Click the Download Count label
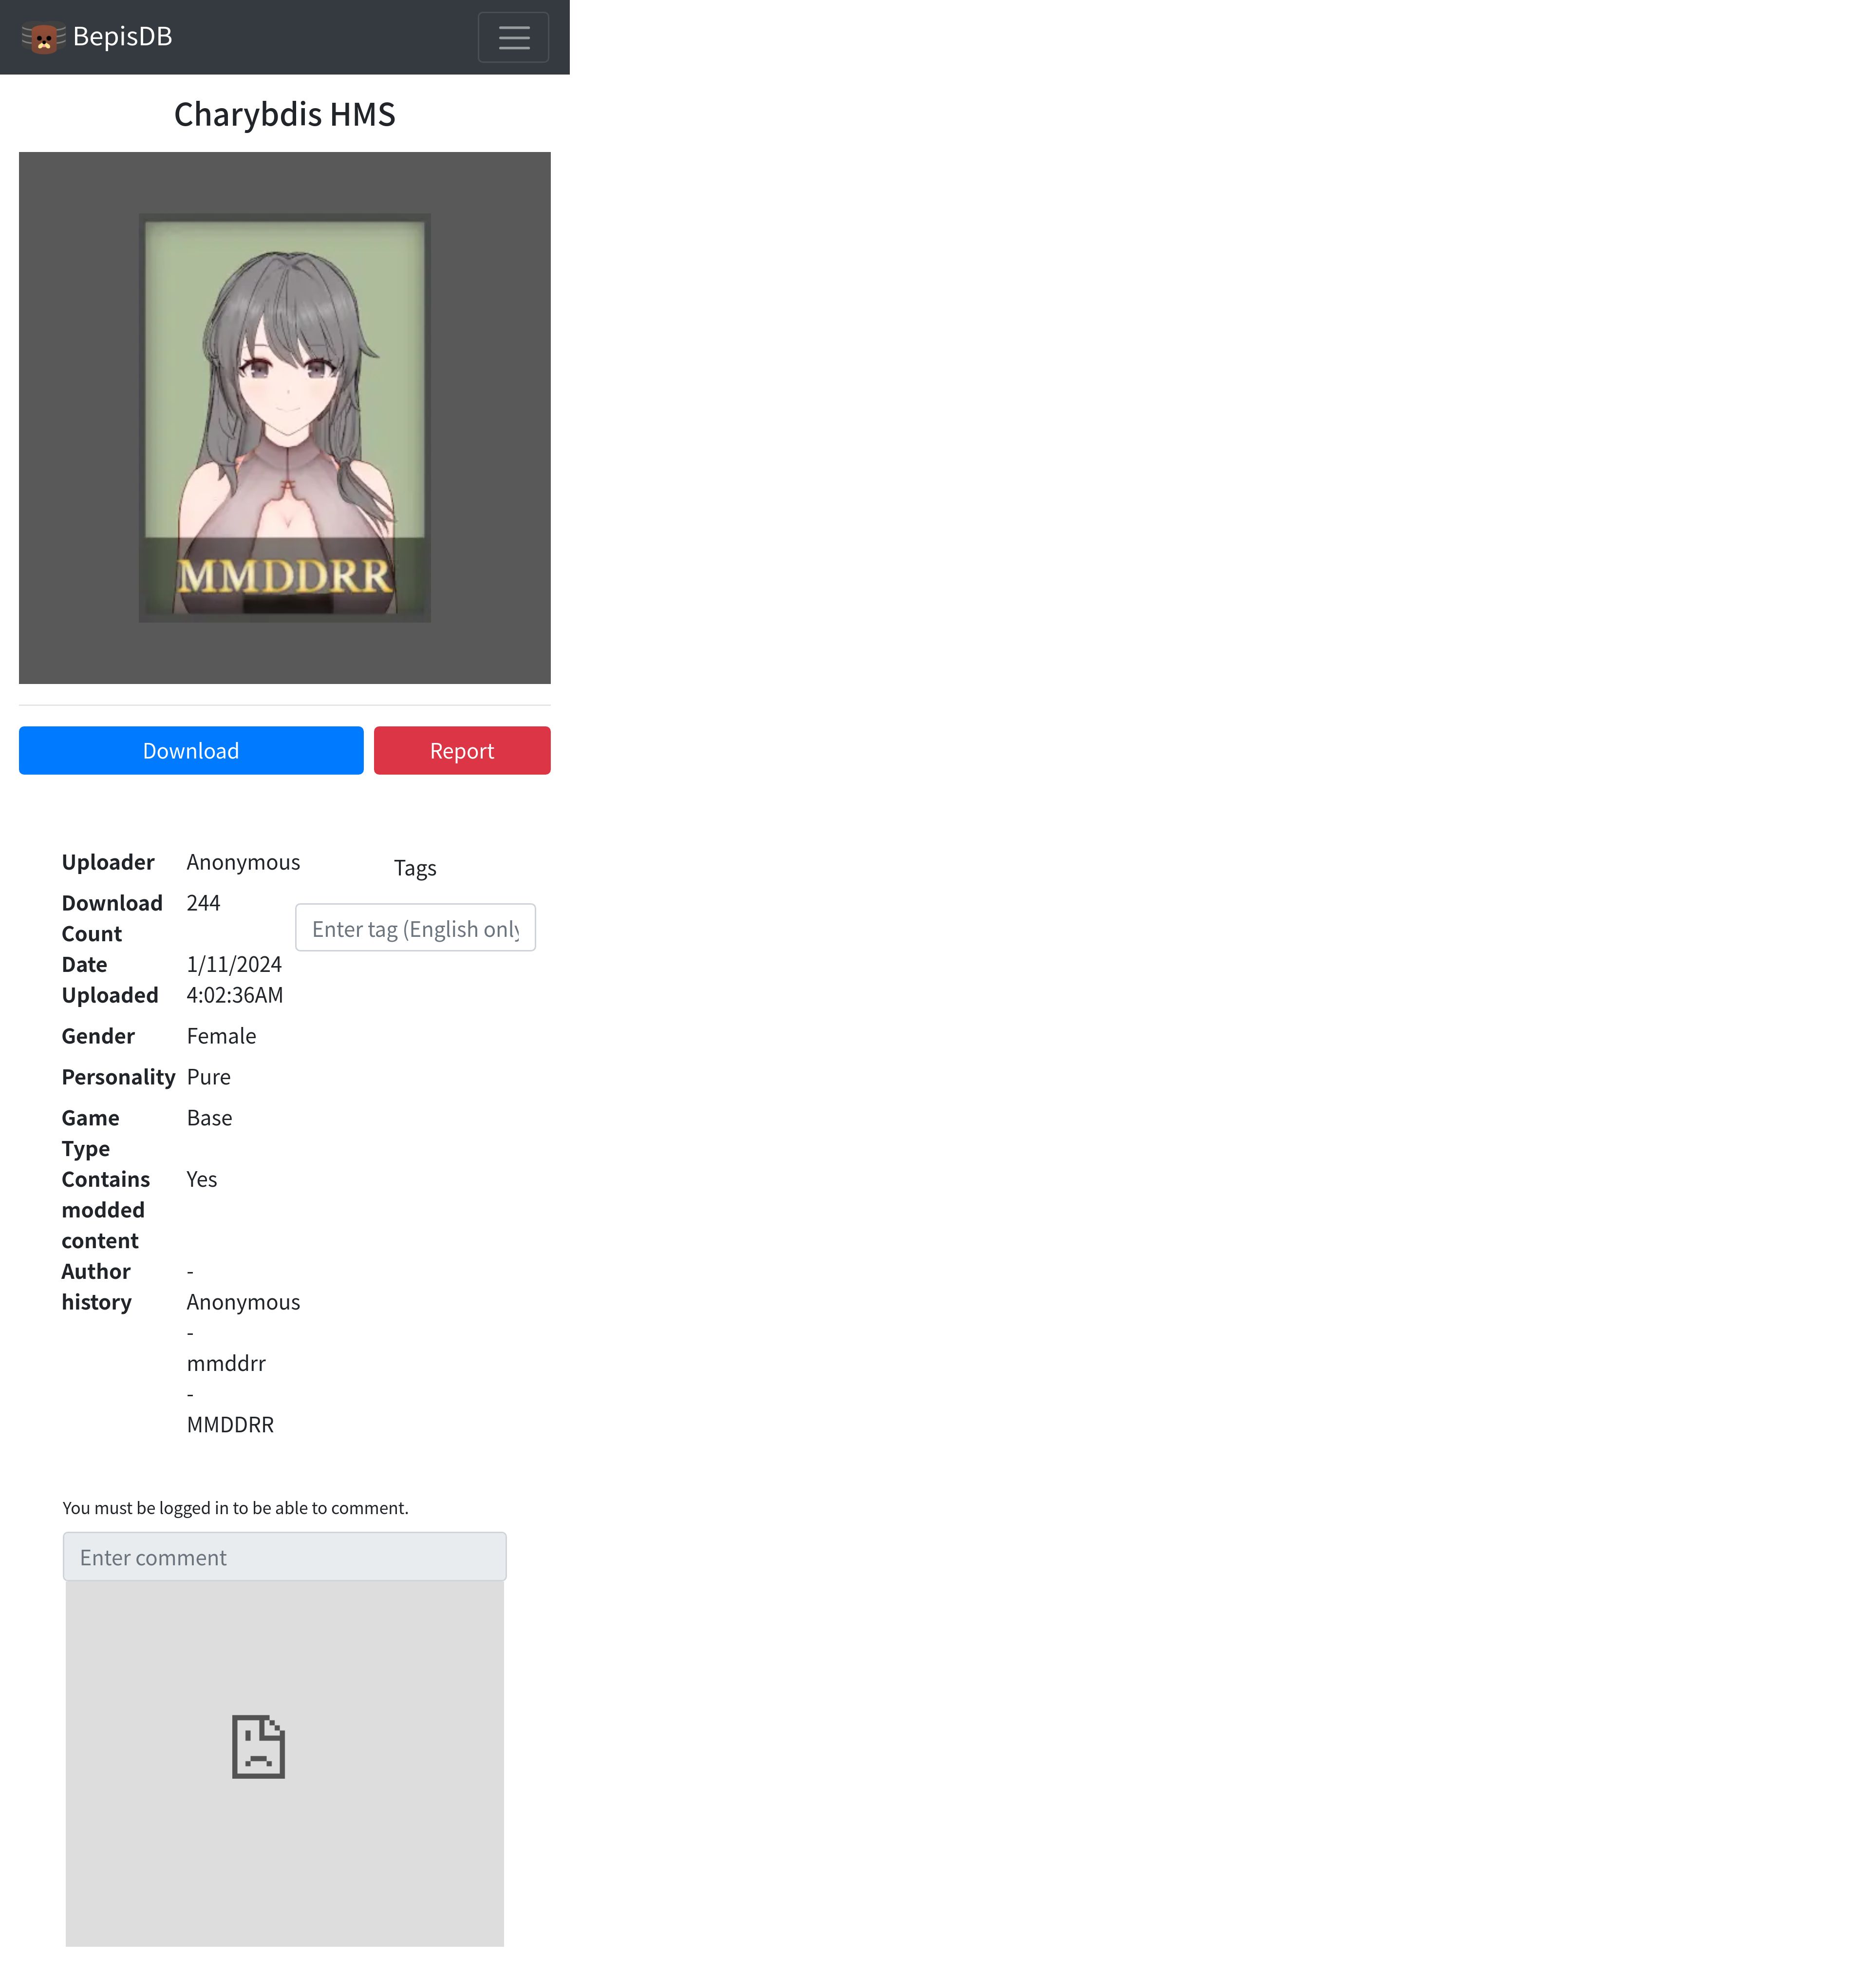Viewport: 1876px width, 1976px height. click(112, 918)
